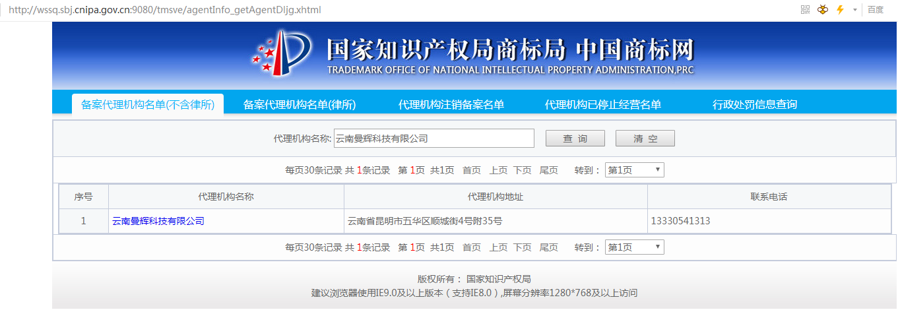Click the browser recommendation footer line

click(474, 292)
